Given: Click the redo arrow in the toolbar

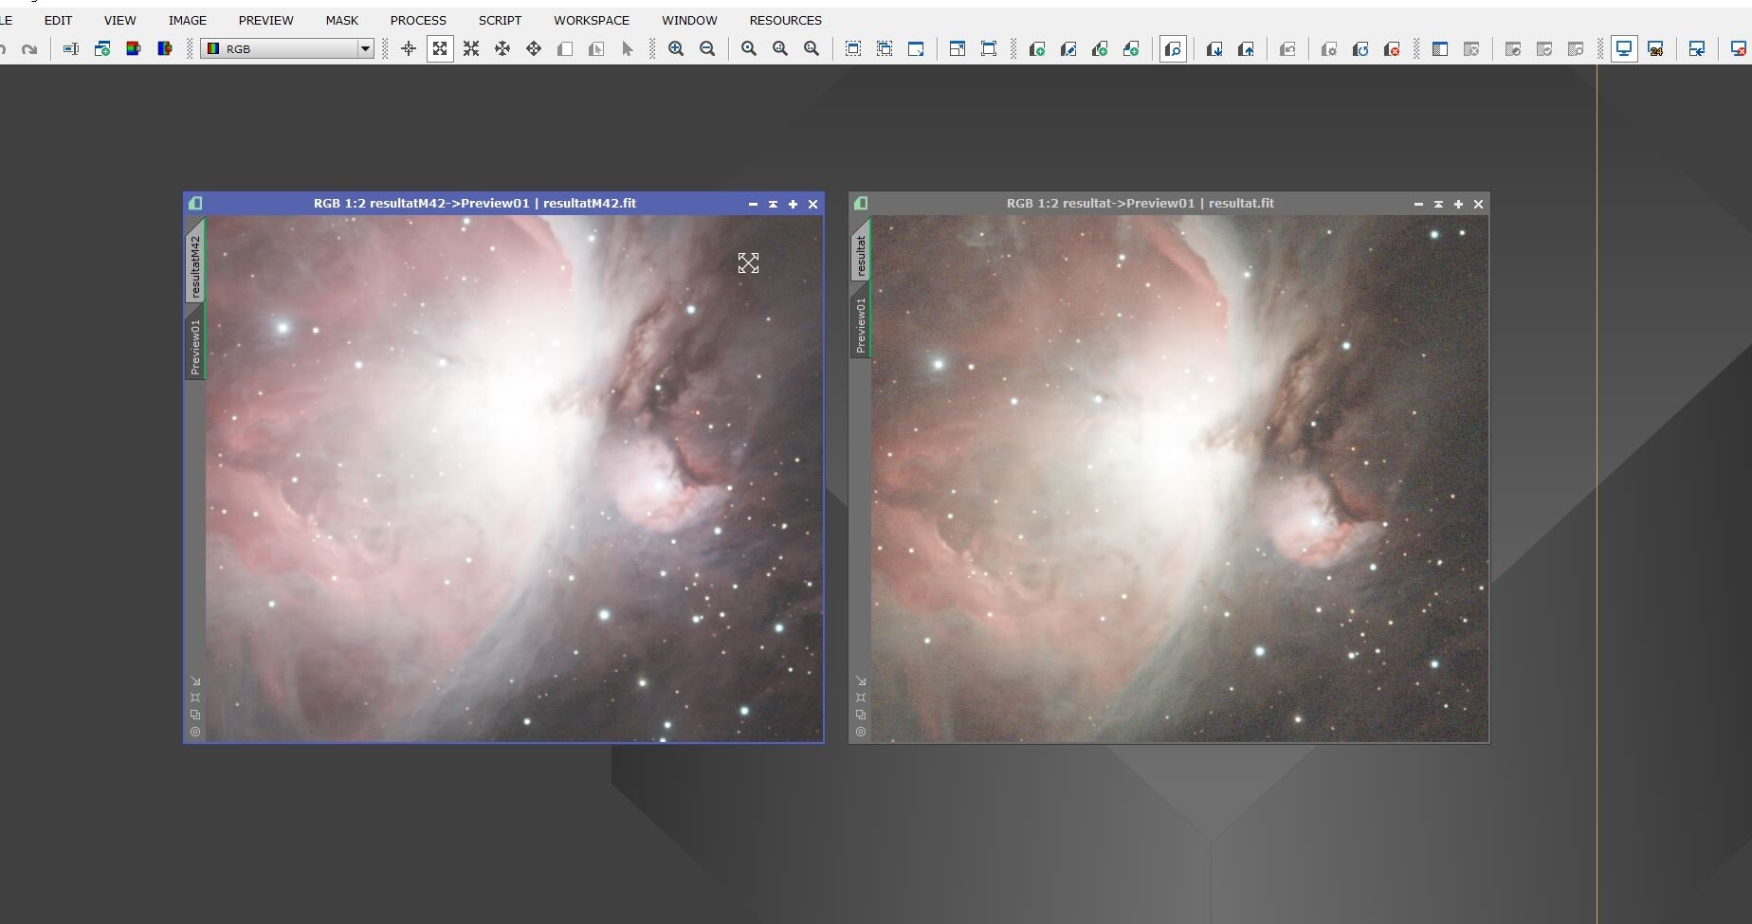Looking at the screenshot, I should [x=29, y=49].
